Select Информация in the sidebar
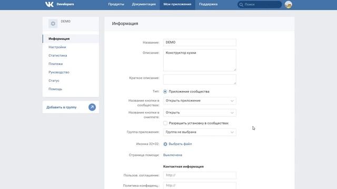 [x=71, y=39]
